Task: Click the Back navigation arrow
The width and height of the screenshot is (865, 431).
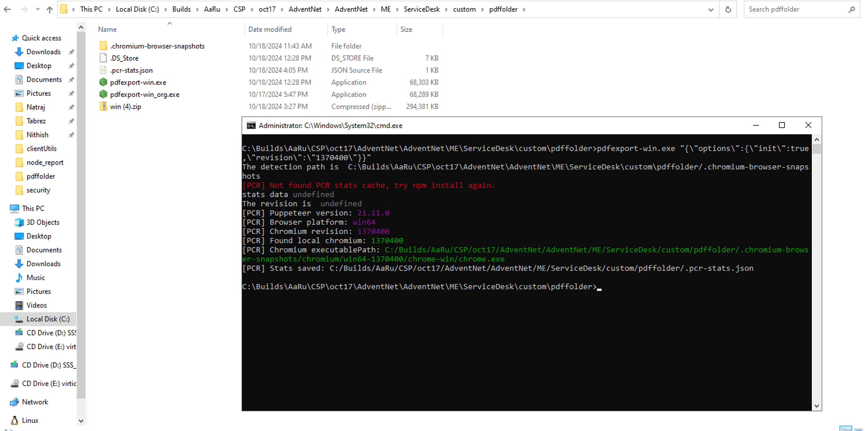Action: point(7,10)
